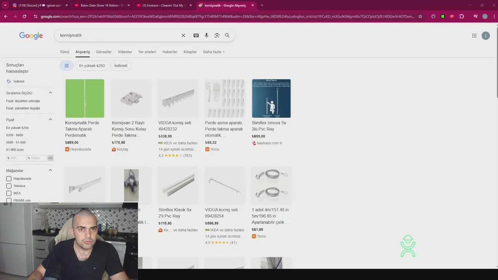498x280 pixels.
Task: Click the red extension icon beside K
Action: point(452,16)
